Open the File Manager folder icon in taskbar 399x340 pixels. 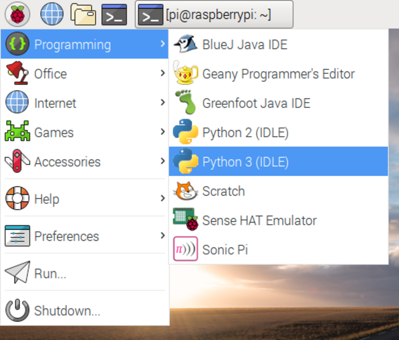pos(83,14)
